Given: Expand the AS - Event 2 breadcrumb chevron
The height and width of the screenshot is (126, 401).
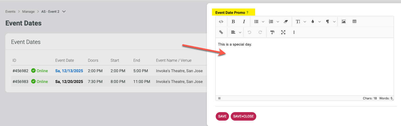Looking at the screenshot, I should pyautogui.click(x=64, y=12).
